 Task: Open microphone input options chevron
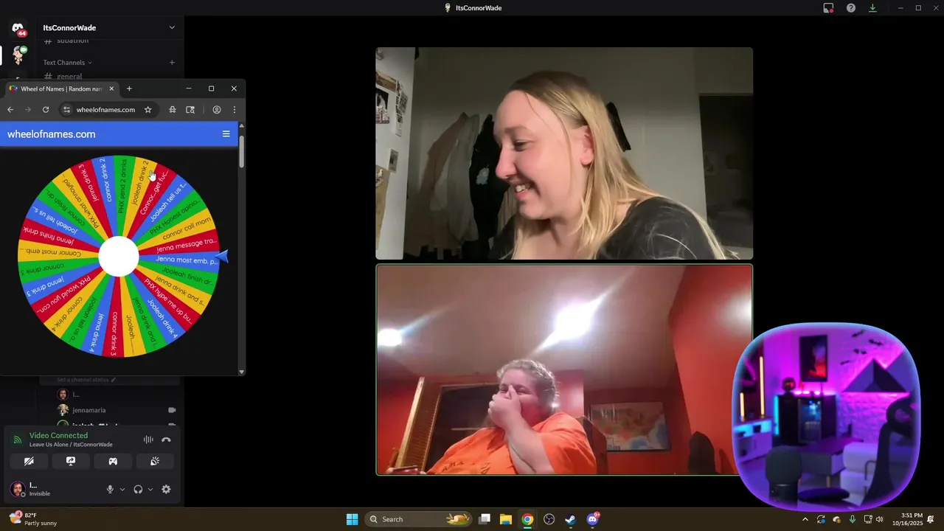point(122,489)
